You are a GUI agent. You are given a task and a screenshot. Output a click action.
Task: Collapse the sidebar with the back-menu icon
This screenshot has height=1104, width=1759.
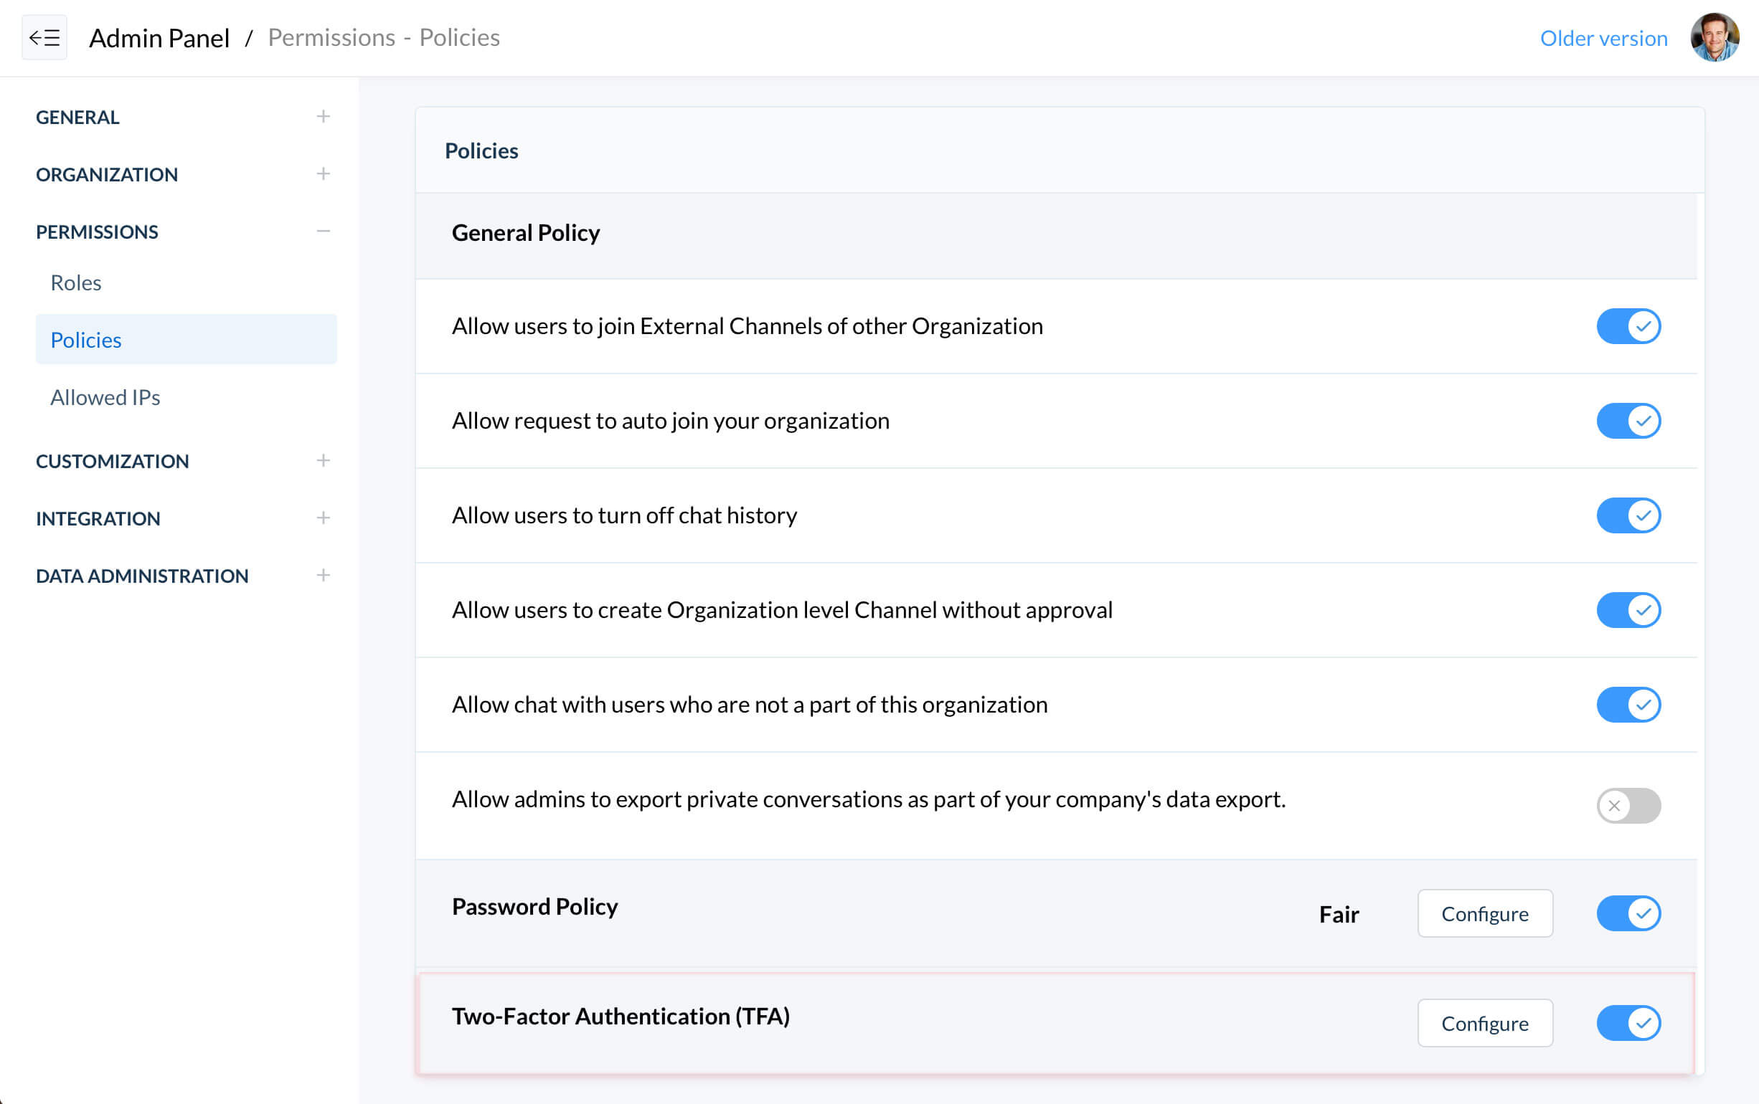coord(44,37)
